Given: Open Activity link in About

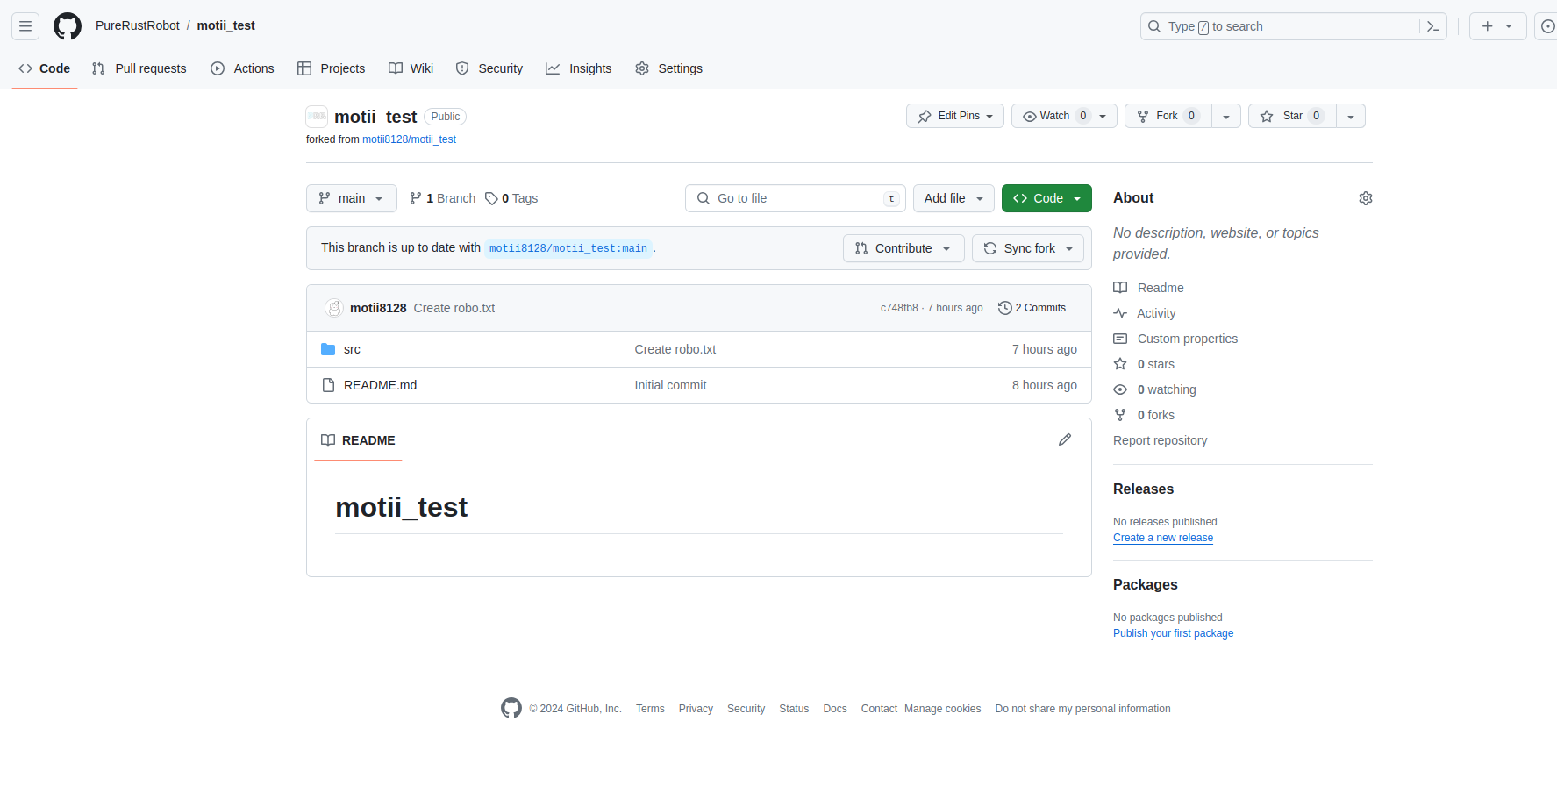Looking at the screenshot, I should (x=1156, y=313).
